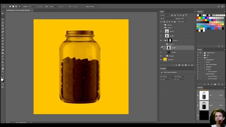Viewport: 226px width, 127px height.
Task: Switch to the Properties panel tab
Action: tap(163, 68)
